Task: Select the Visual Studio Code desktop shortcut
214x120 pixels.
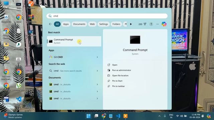Action: click(19, 101)
